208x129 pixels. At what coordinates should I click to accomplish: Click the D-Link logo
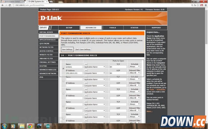[51, 18]
